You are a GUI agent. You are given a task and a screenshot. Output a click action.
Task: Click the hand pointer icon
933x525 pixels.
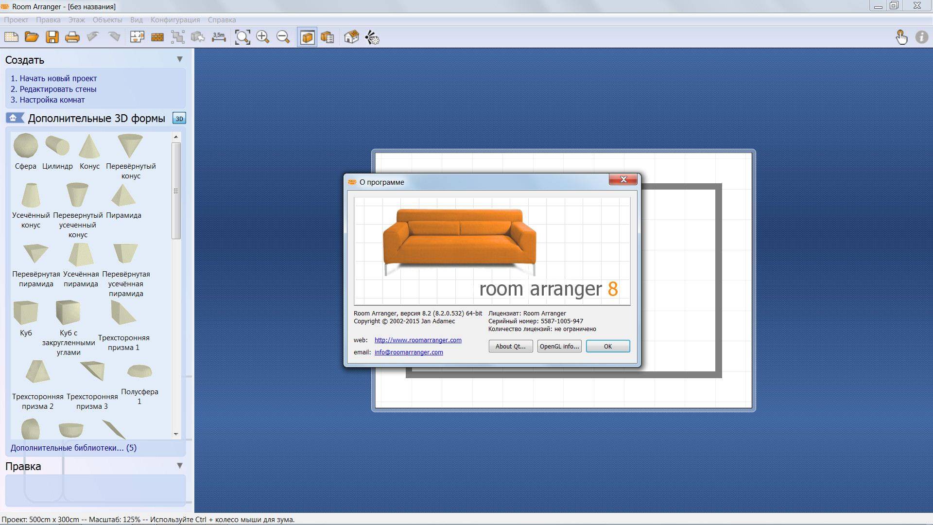tap(901, 37)
